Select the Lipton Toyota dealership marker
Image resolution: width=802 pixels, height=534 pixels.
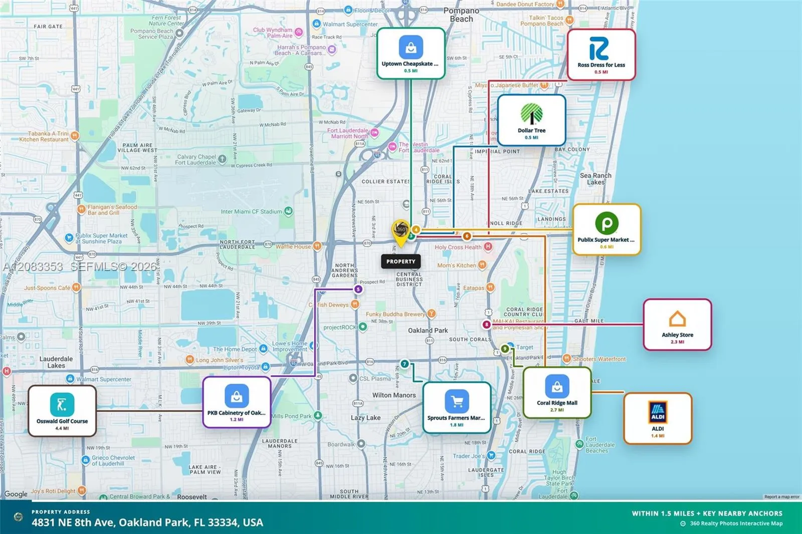point(266,367)
